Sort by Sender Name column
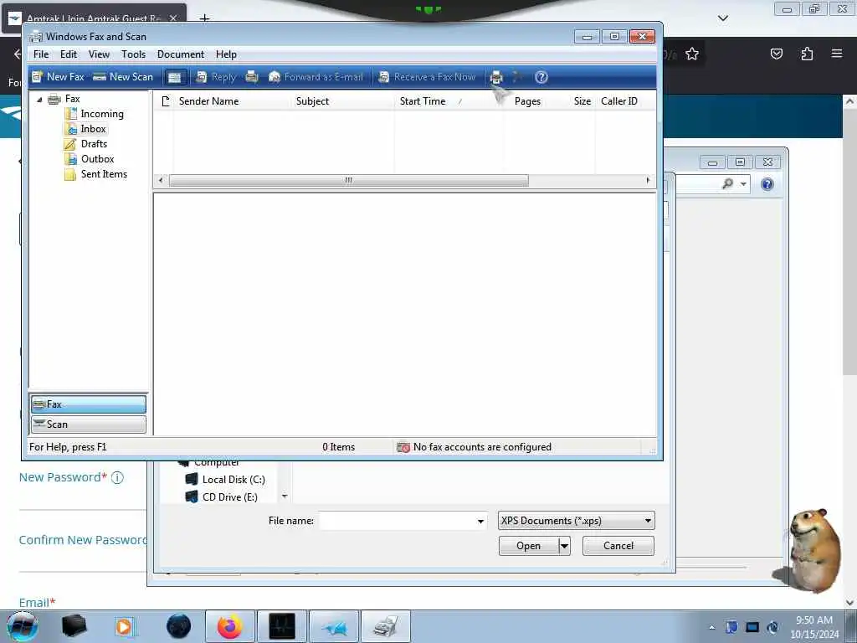Screen dimensions: 857x643 click(208, 101)
